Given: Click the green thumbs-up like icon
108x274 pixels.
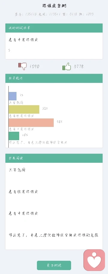Looking at the screenshot, I should [67, 66].
